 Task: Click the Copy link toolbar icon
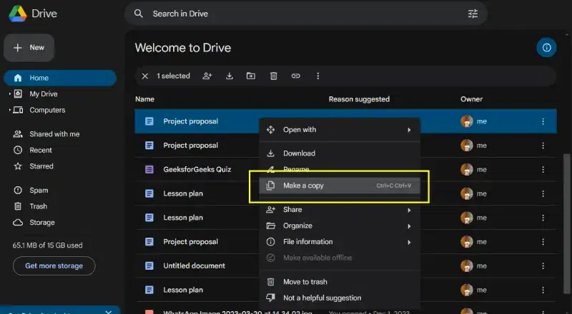[x=296, y=76]
